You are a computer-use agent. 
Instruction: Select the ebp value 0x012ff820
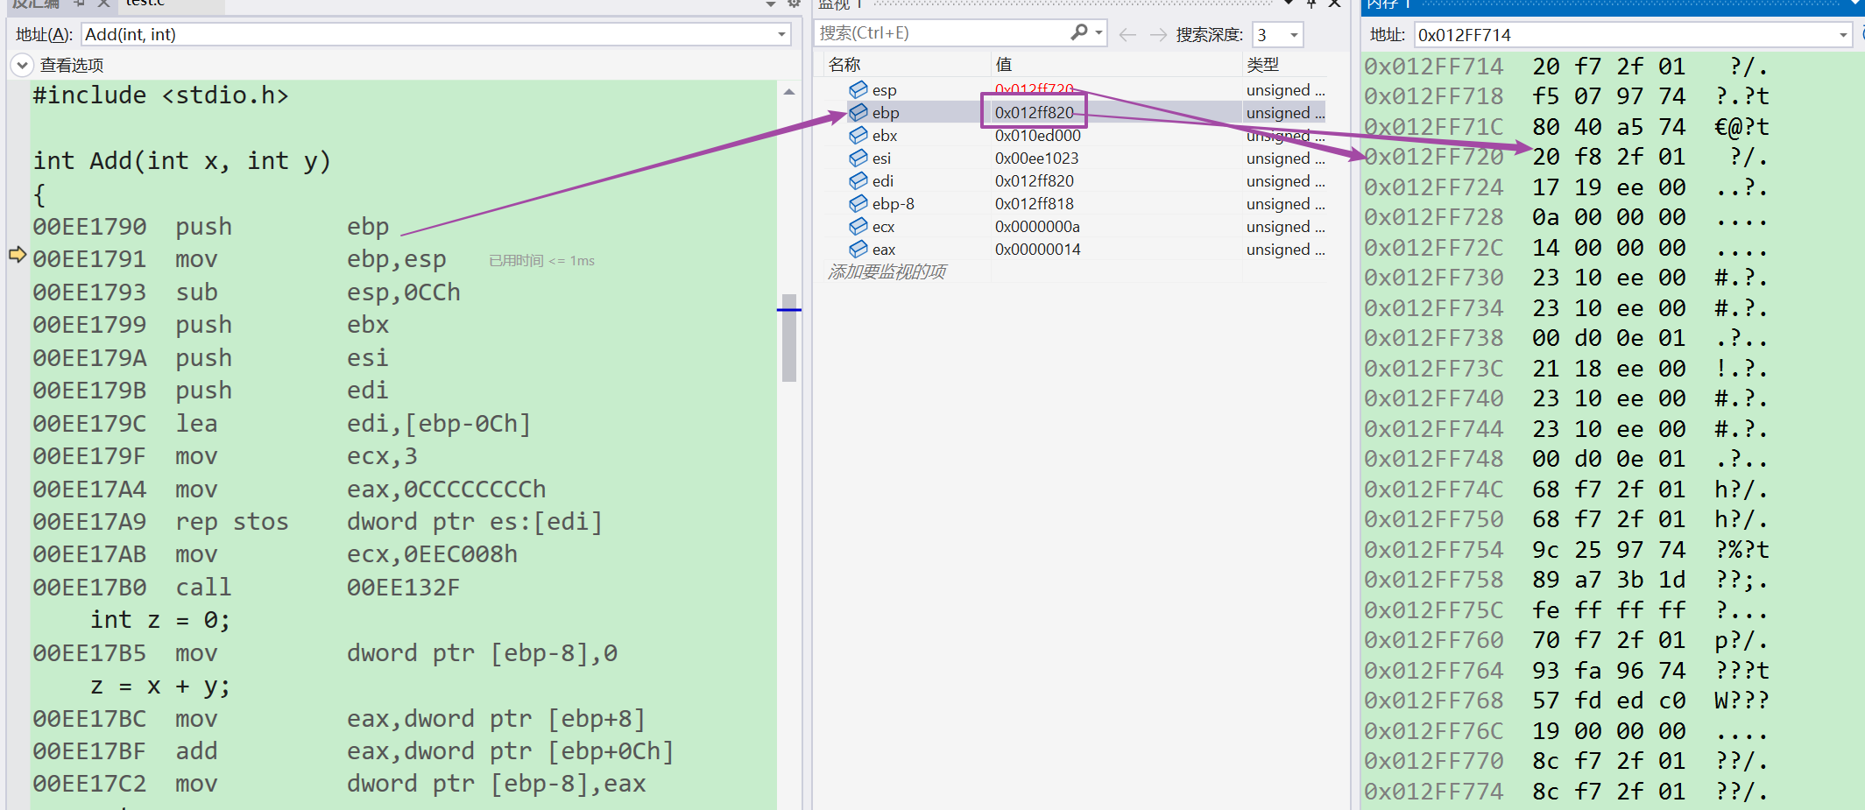[x=1034, y=112]
